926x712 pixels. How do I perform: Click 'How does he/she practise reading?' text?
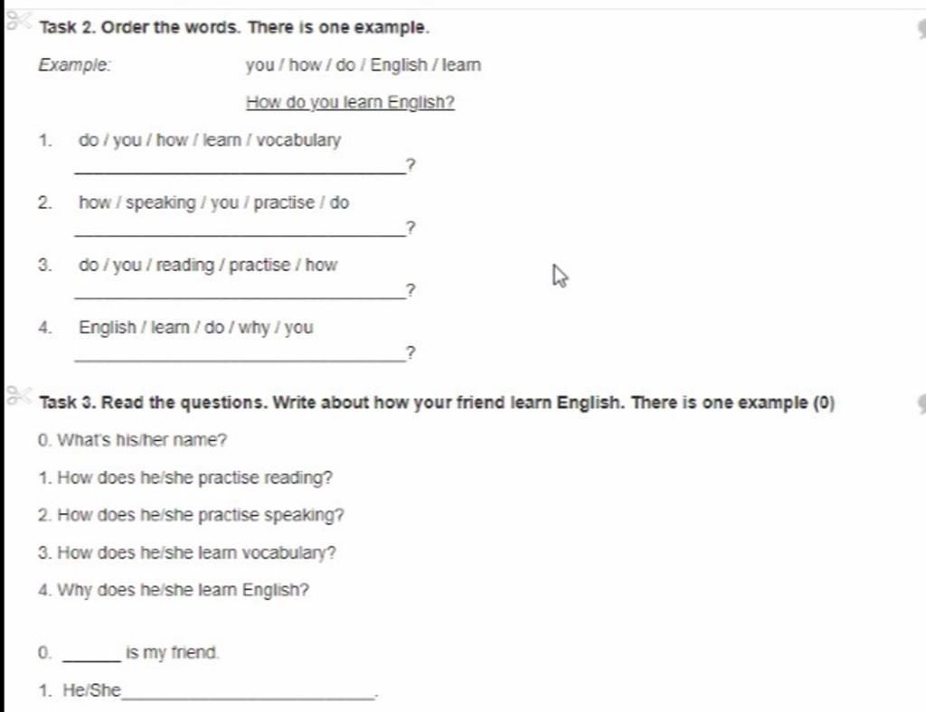[184, 478]
